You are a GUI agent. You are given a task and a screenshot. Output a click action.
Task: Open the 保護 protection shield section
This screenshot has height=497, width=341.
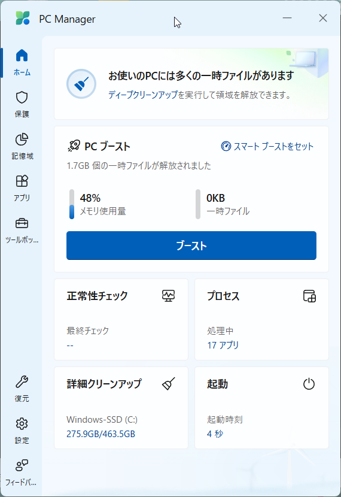tap(22, 104)
